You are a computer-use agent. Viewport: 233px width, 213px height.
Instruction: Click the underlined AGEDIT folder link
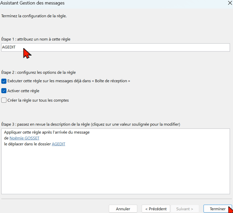58,144
